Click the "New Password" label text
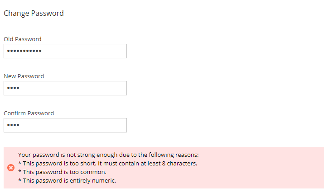 [x=24, y=76]
